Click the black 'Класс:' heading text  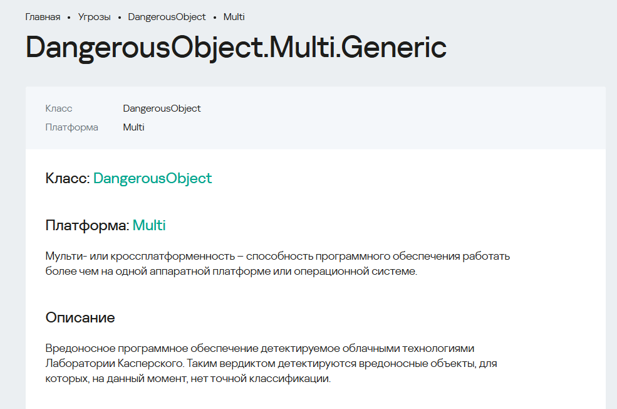click(x=68, y=179)
